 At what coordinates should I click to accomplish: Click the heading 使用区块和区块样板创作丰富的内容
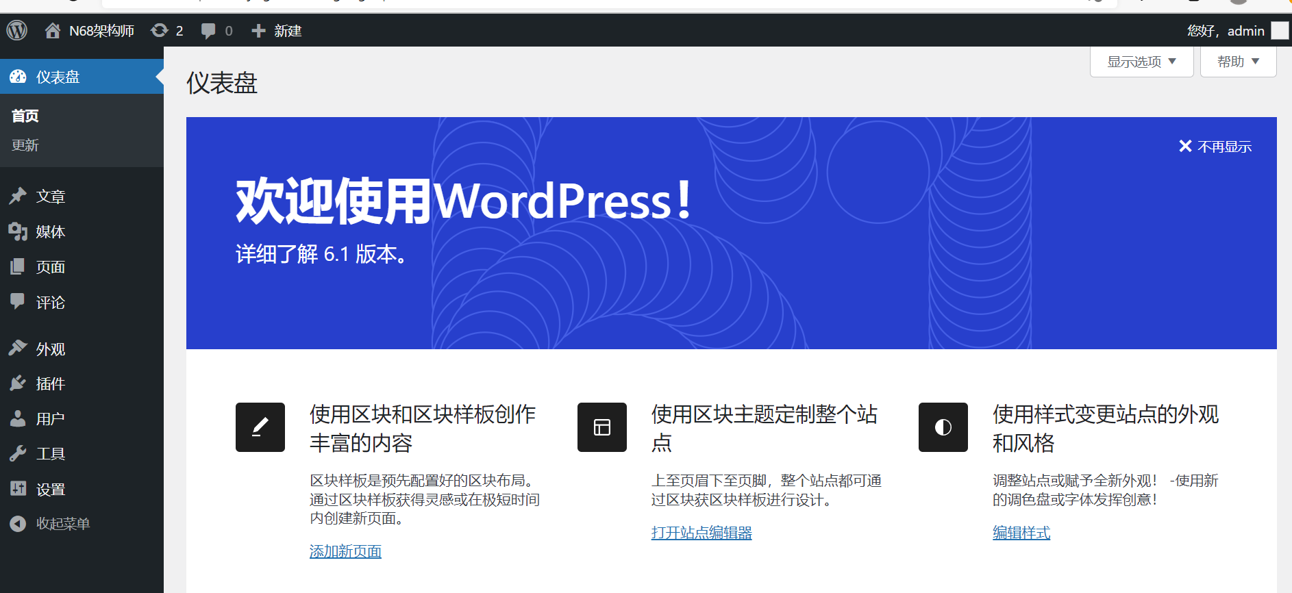pyautogui.click(x=423, y=428)
